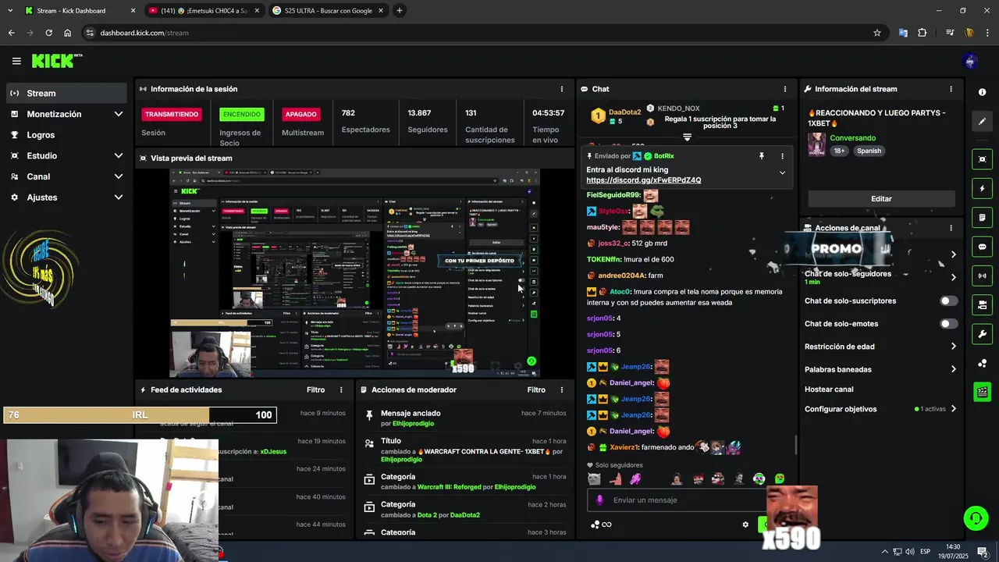The image size is (999, 562).
Task: Open Información de la sesión options menu
Action: tap(562, 89)
